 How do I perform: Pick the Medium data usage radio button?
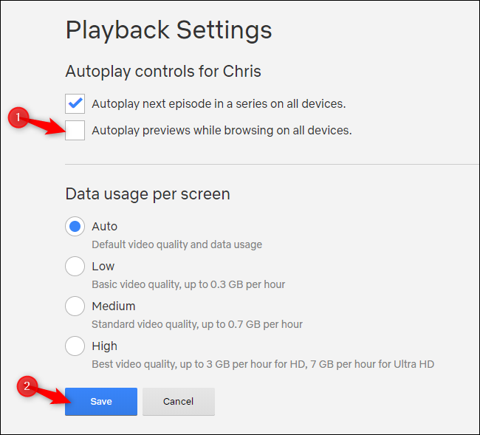(75, 306)
